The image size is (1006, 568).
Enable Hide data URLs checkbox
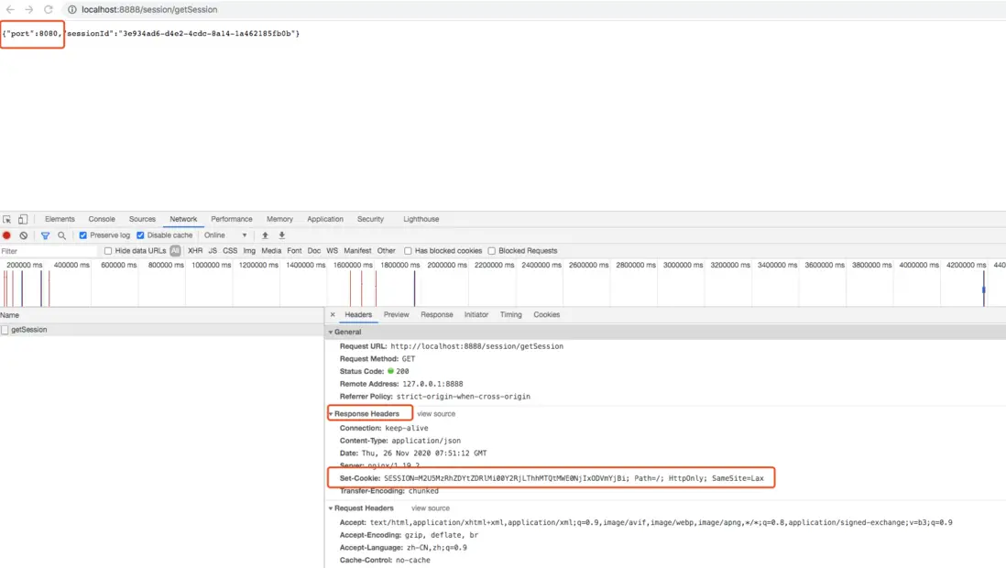[108, 251]
